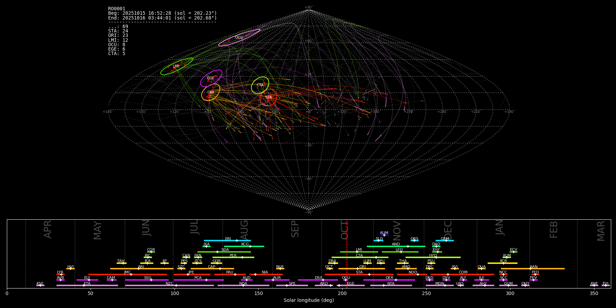616x308 pixels.
Task: Click the 350 tick label on longitude axis
Action: tap(594, 293)
